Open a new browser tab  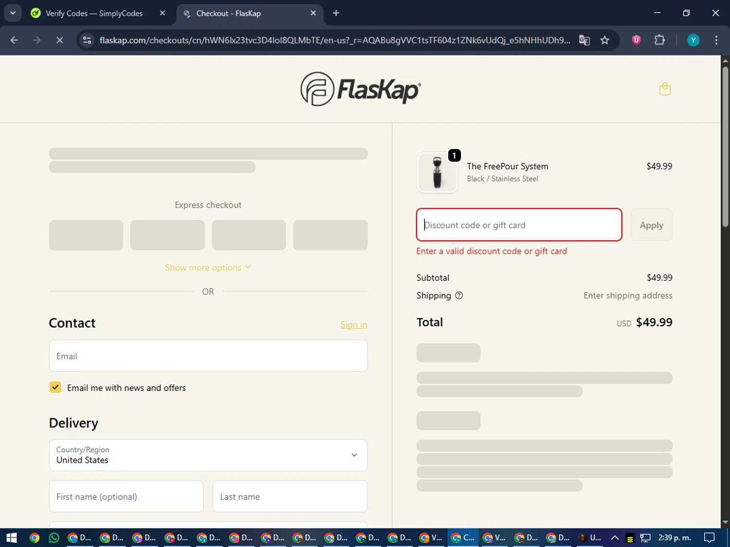point(336,13)
